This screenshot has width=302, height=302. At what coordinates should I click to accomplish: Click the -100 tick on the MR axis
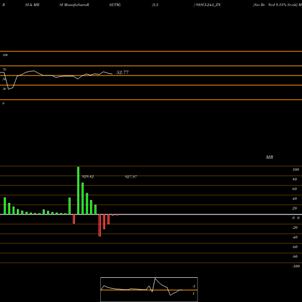tap(296, 266)
